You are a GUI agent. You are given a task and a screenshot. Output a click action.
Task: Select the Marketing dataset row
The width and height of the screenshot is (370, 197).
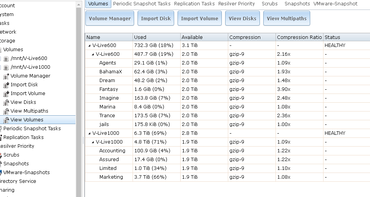pos(111,177)
